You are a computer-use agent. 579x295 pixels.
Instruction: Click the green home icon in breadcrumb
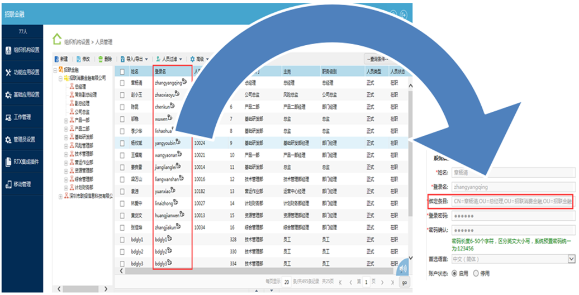(57, 40)
